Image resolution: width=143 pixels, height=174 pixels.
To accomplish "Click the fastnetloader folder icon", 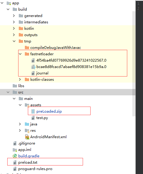I will [x=27, y=54].
